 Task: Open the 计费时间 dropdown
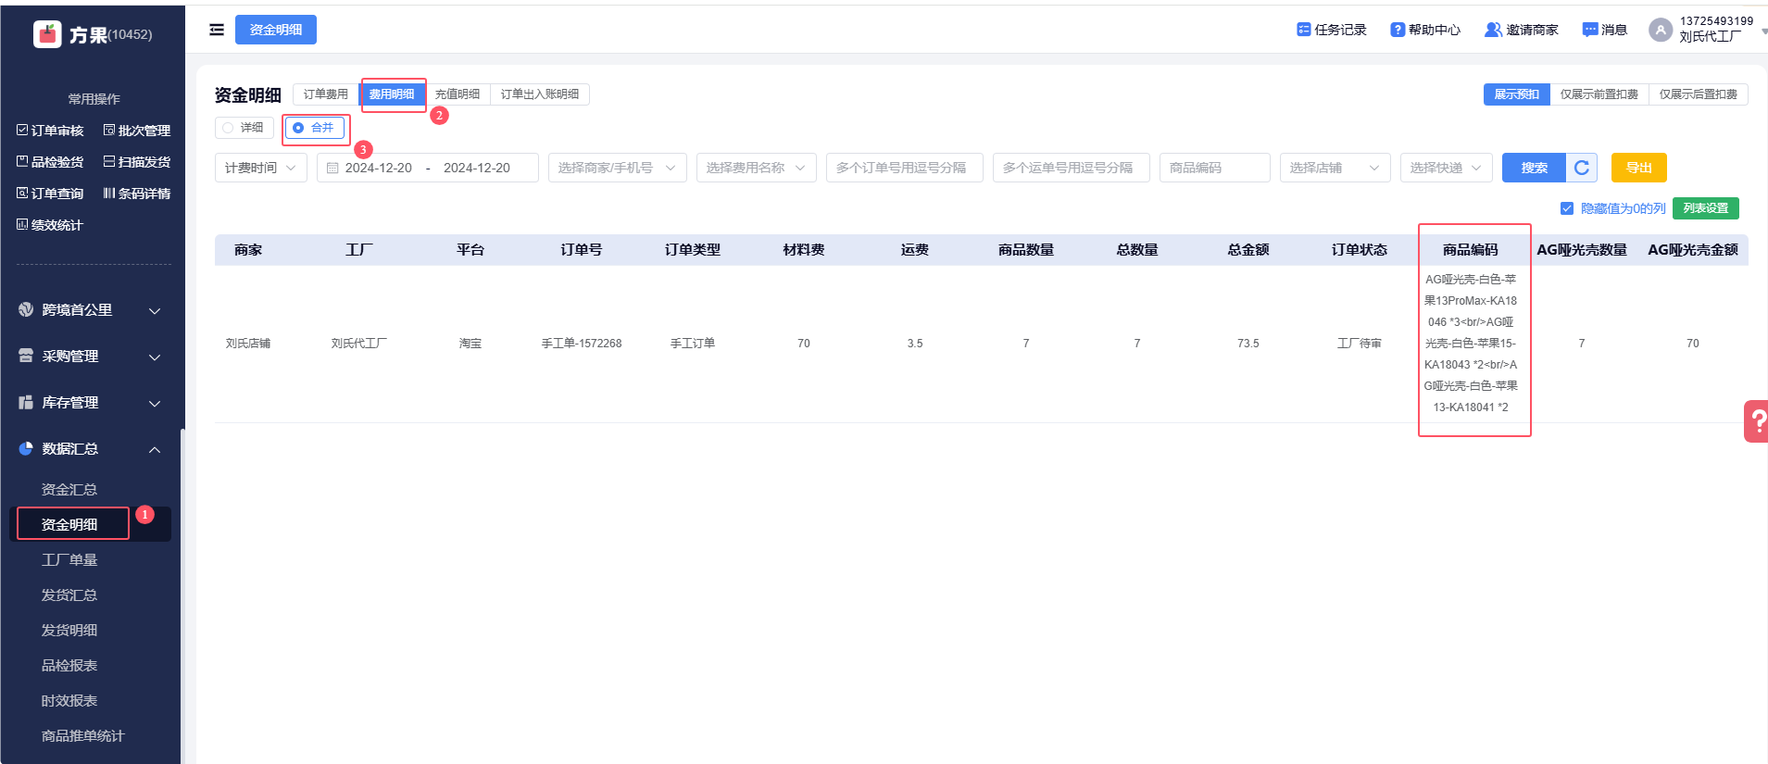260,168
